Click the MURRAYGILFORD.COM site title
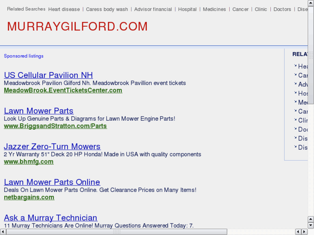The width and height of the screenshot is (314, 235). 77,26
